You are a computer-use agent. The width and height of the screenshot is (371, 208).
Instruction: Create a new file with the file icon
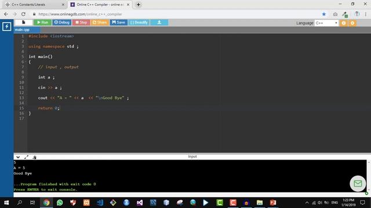pyautogui.click(x=23, y=23)
